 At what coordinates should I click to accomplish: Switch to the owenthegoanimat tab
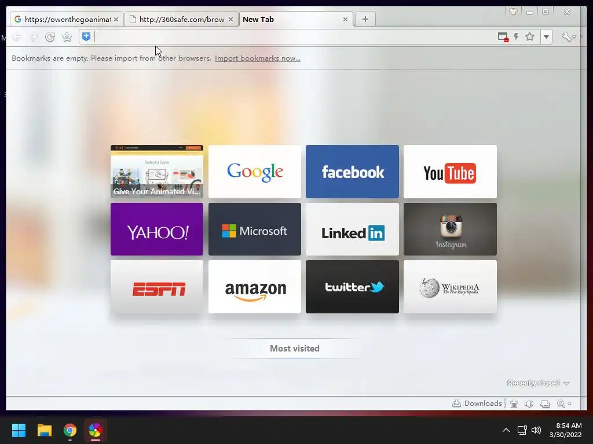(x=67, y=19)
